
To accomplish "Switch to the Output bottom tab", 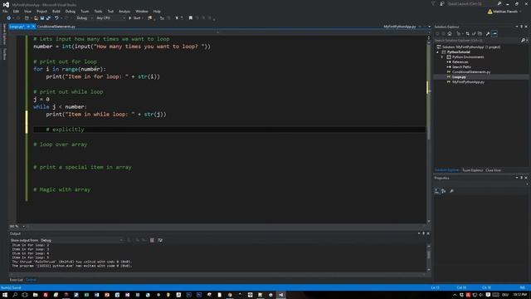I will [31, 280].
